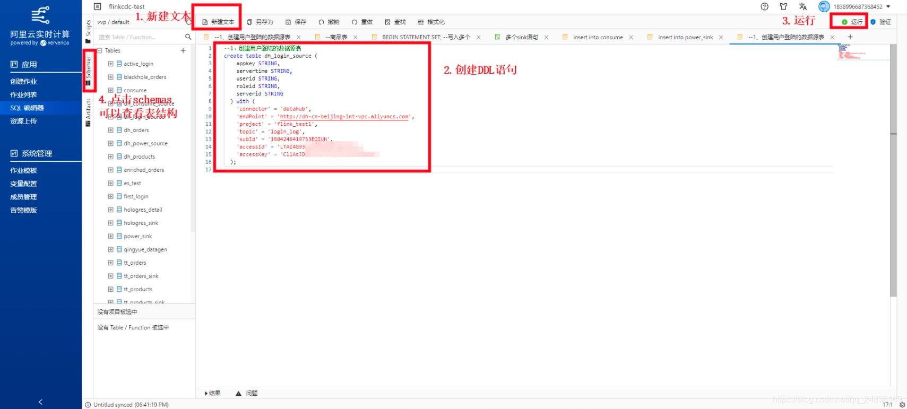The image size is (907, 409).
Task: Open the theme shirt icon
Action: (783, 6)
